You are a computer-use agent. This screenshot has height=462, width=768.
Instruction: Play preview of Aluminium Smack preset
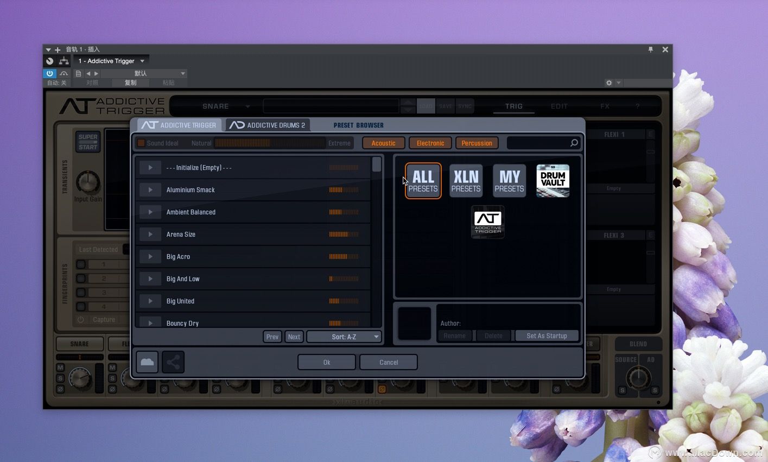pyautogui.click(x=150, y=190)
